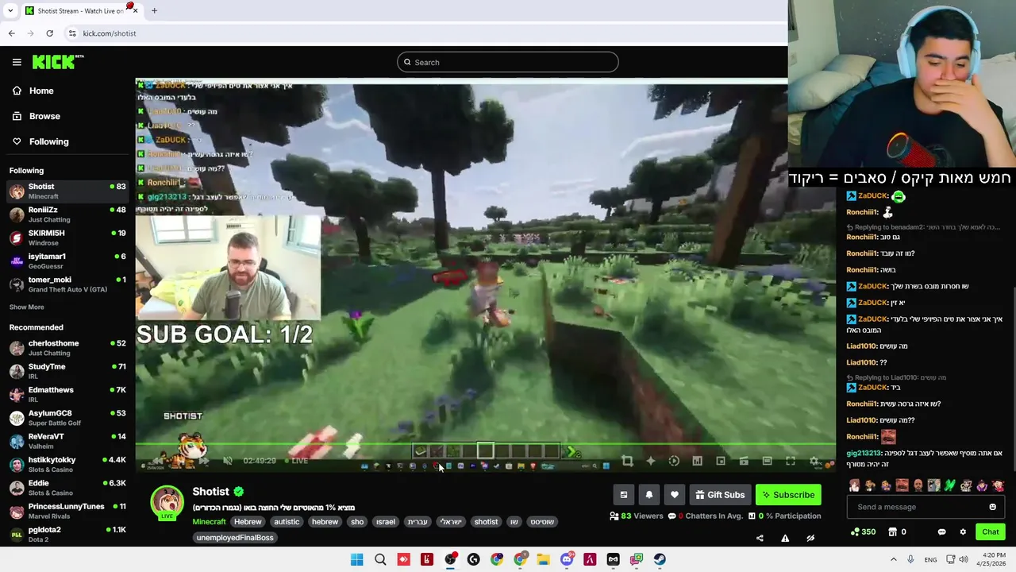Open isyitamar1 channel in sidebar
The image size is (1016, 572).
point(67,261)
